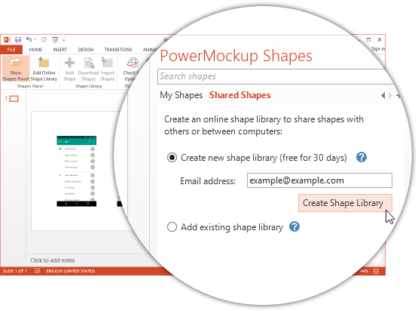Select slide 1 thumbnail in the slide pane
The image size is (418, 311).
[14, 99]
